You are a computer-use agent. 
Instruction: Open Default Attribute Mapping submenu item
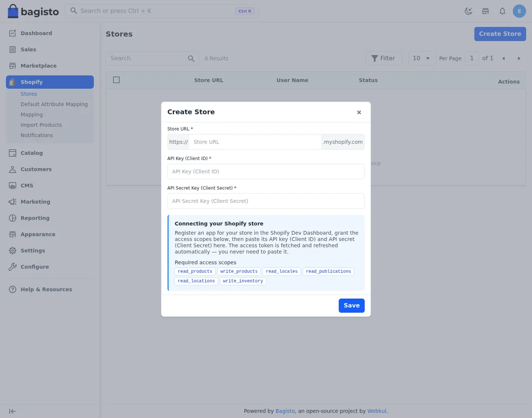pyautogui.click(x=54, y=104)
